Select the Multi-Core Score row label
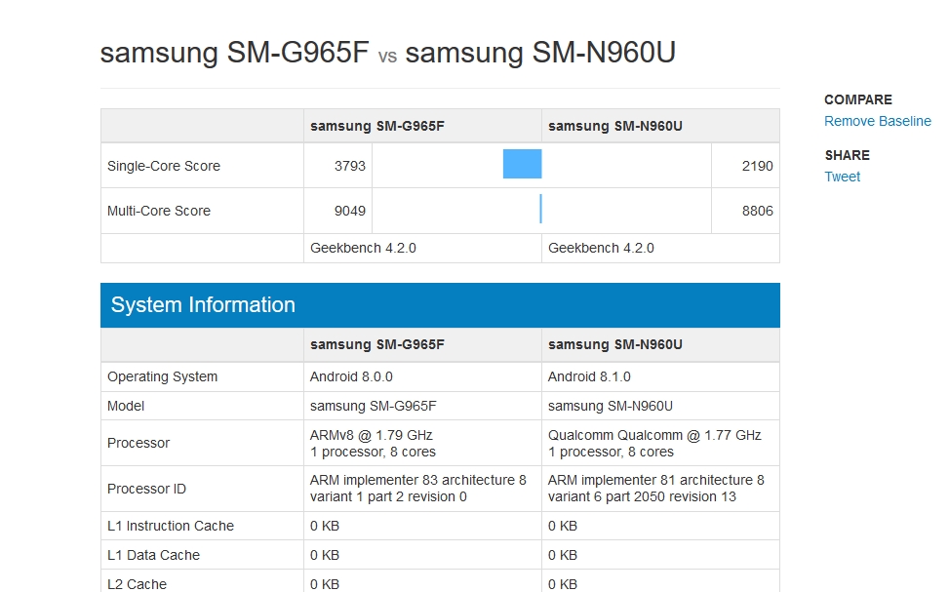The width and height of the screenshot is (949, 592). click(159, 211)
